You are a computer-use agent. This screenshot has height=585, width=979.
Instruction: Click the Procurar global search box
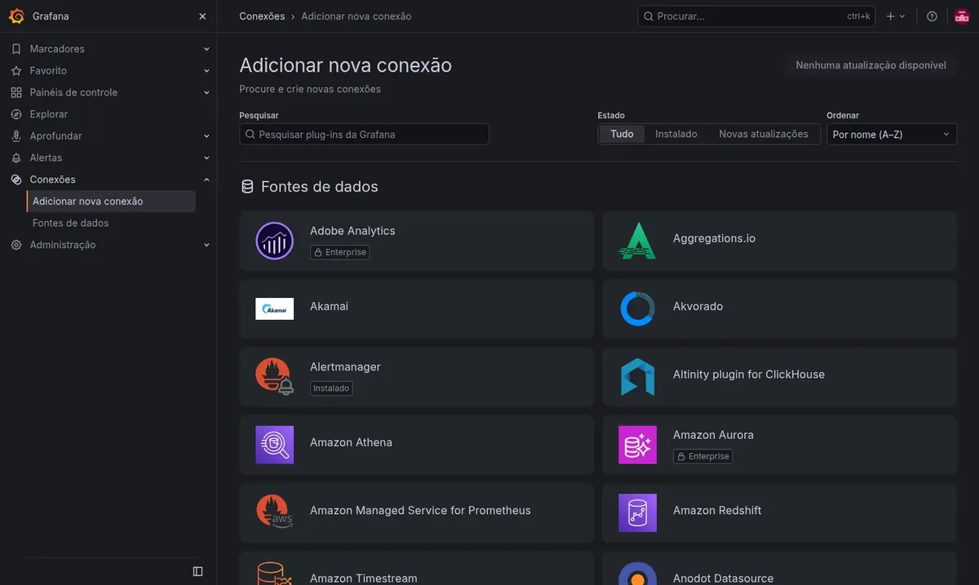tap(756, 16)
